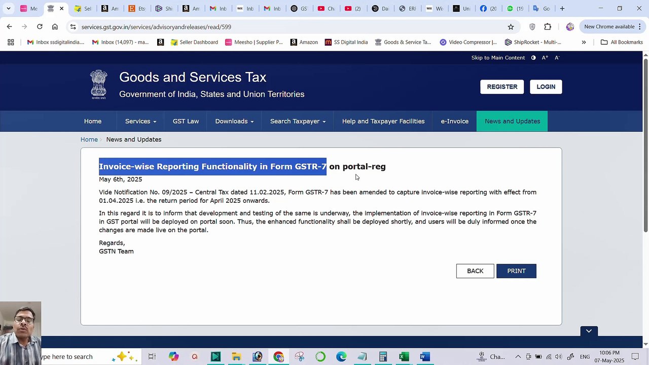
Task: Open the All Bookmarks folder
Action: 622,42
